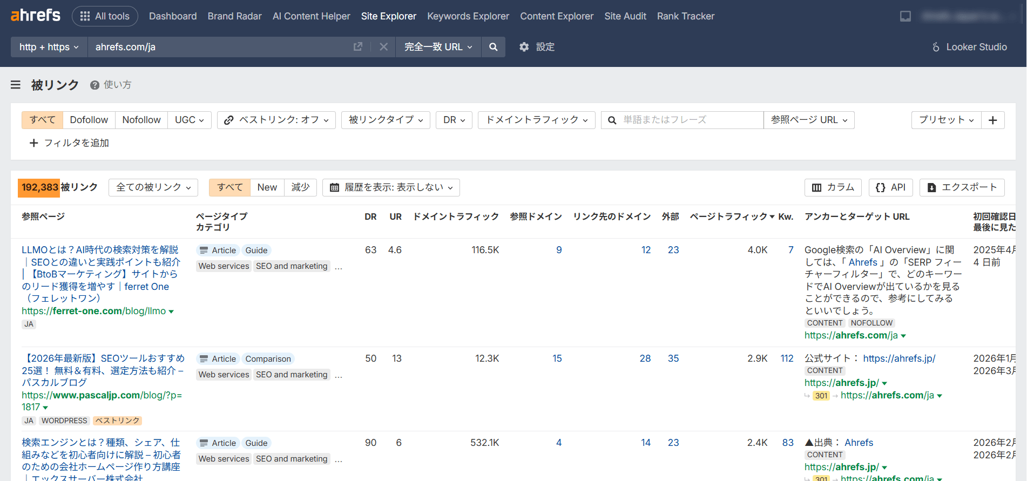
Task: Open the All tools grid menu
Action: pos(105,16)
